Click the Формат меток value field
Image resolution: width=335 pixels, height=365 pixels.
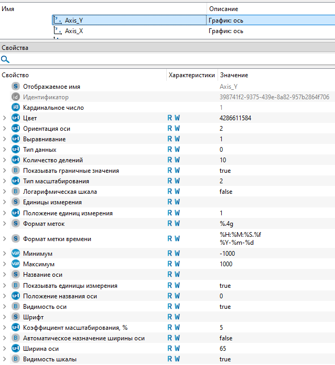226,224
